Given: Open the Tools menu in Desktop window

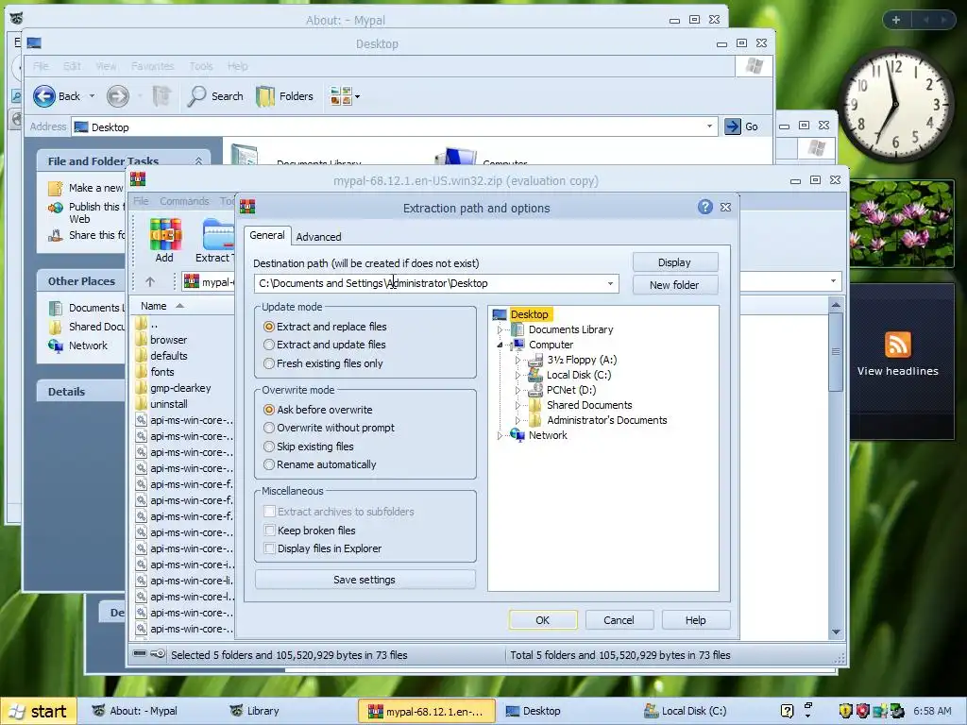Looking at the screenshot, I should [201, 66].
